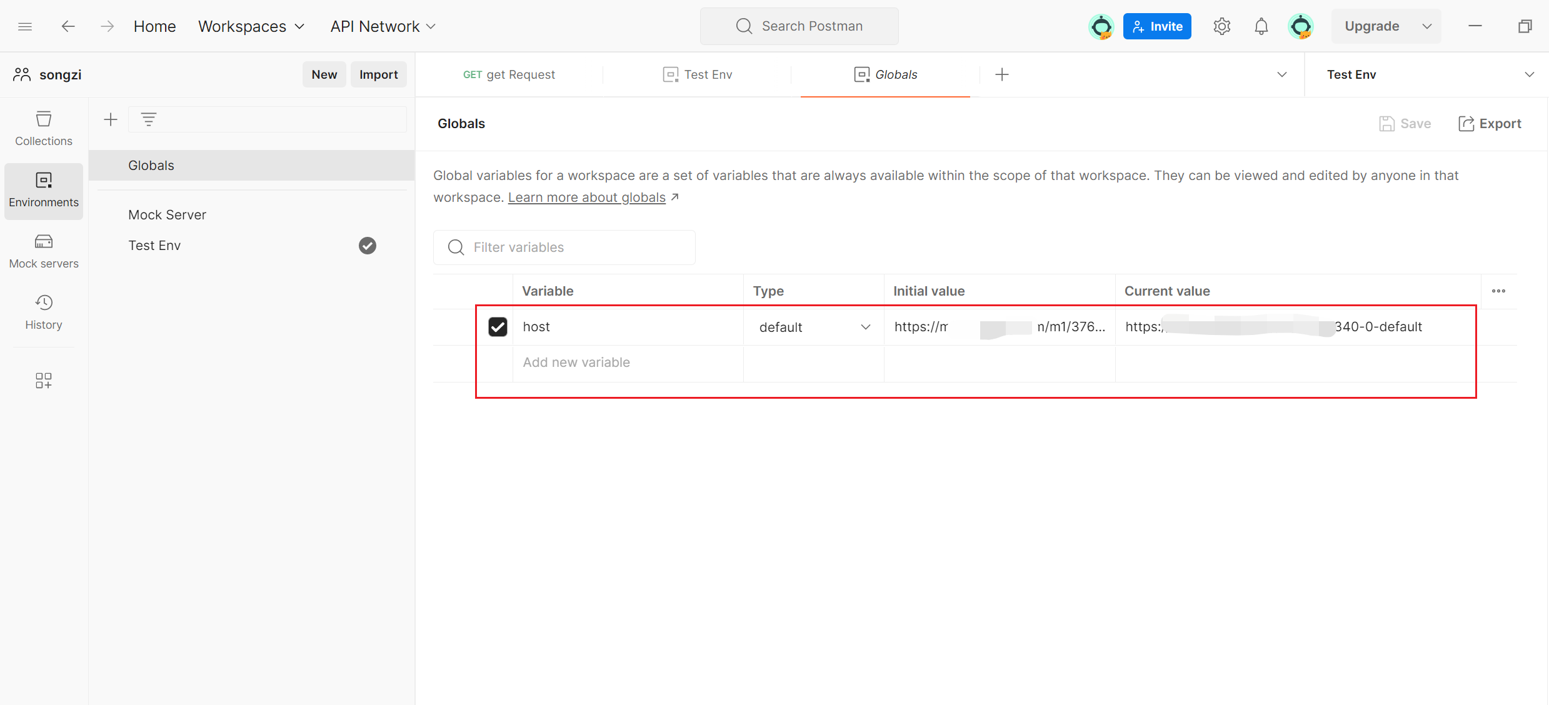Export the Globals variables
The image size is (1549, 705).
tap(1490, 124)
